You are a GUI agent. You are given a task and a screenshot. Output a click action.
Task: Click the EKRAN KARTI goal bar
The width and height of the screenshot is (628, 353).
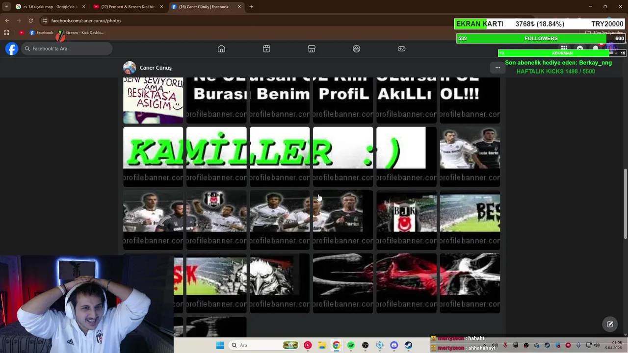point(540,24)
